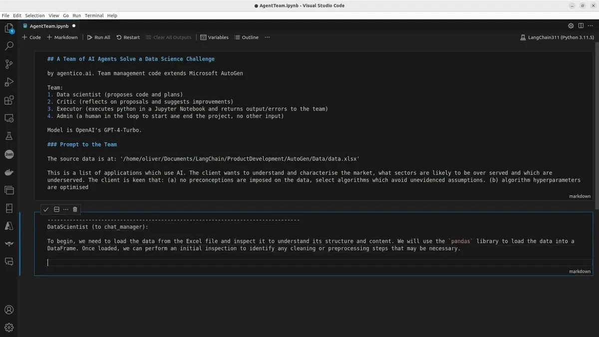599x337 pixels.
Task: Select the AgentTeam.ipynb editor tab
Action: point(48,26)
